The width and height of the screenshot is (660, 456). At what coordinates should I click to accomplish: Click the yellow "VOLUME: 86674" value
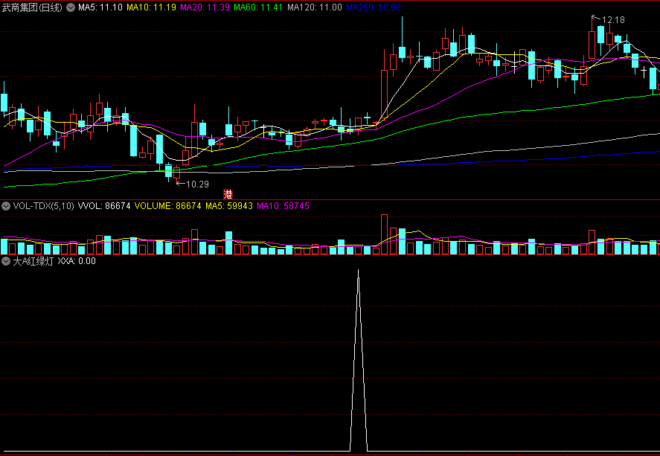[167, 206]
